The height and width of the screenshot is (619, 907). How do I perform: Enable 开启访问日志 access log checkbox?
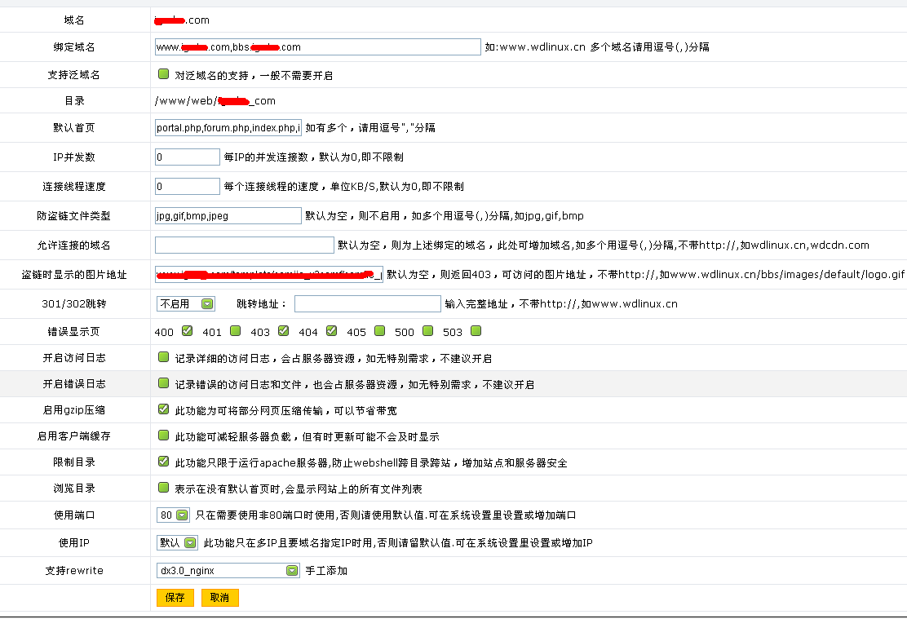click(163, 357)
